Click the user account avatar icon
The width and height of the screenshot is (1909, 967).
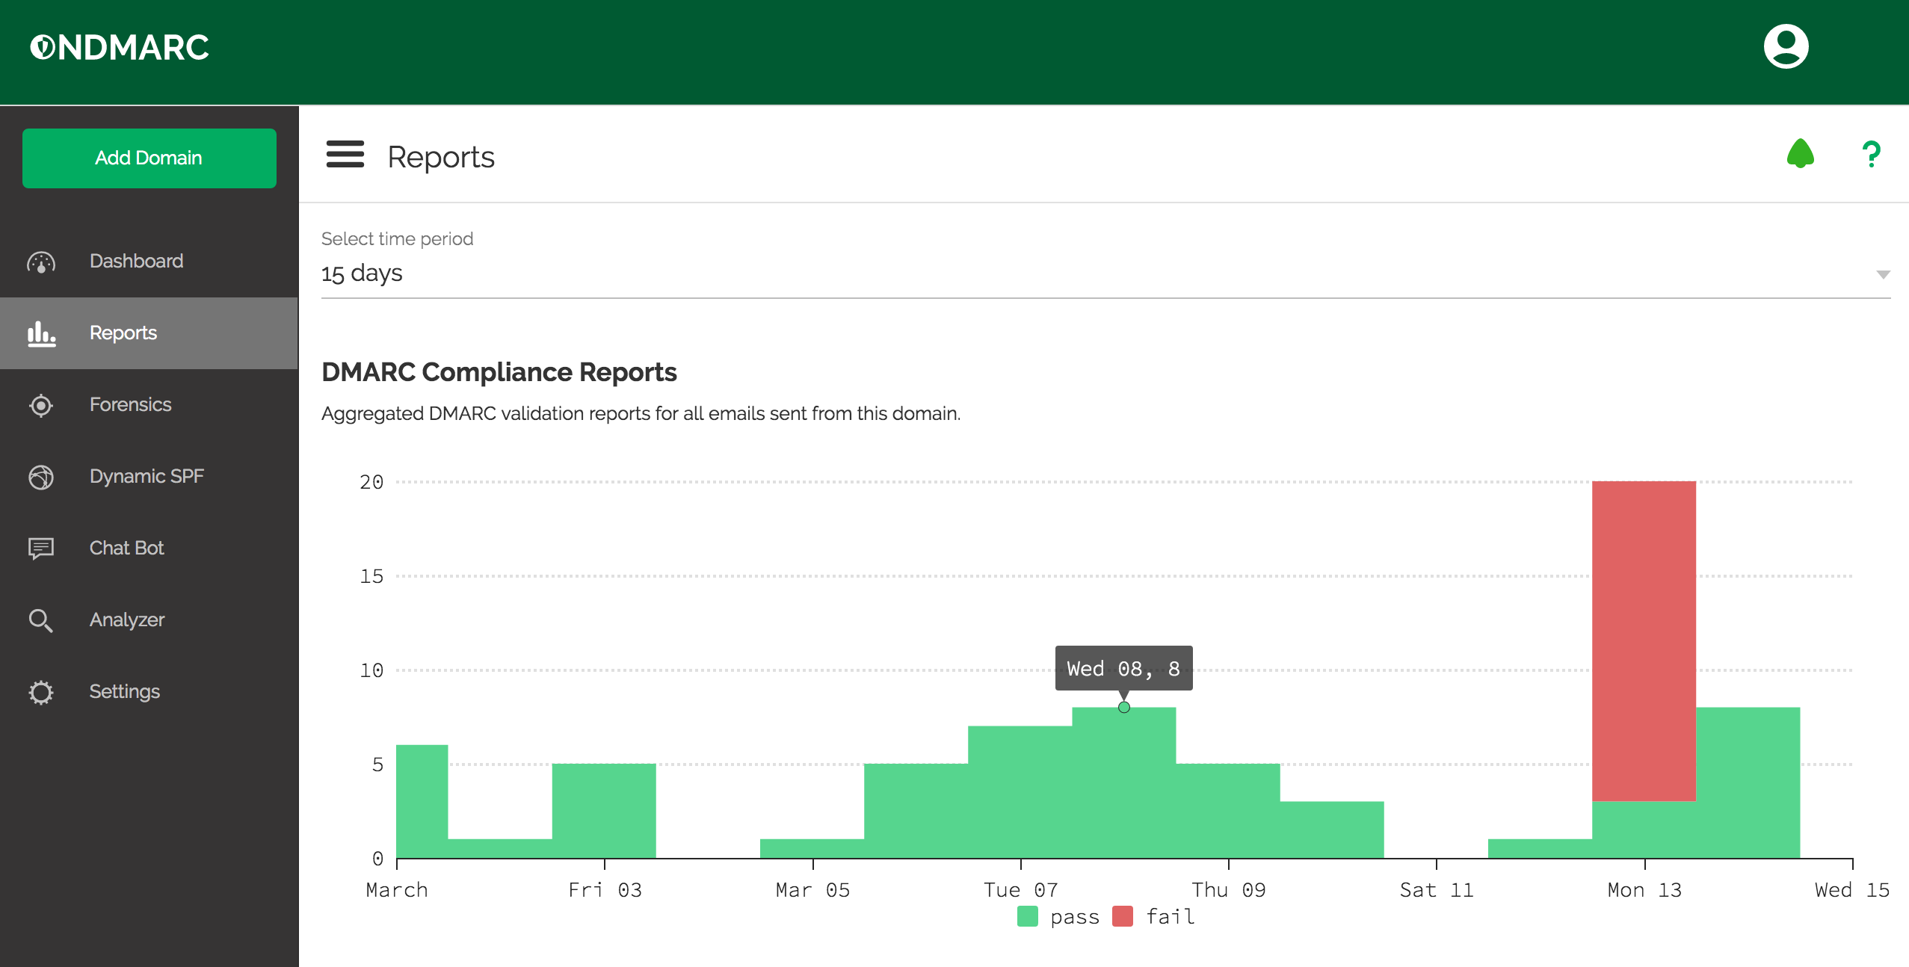tap(1786, 46)
